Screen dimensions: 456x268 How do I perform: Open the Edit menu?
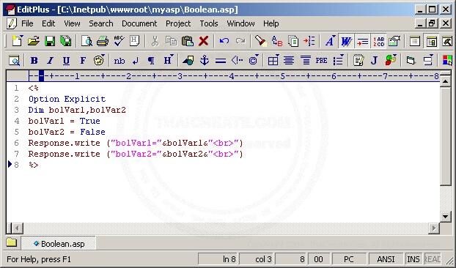48,23
